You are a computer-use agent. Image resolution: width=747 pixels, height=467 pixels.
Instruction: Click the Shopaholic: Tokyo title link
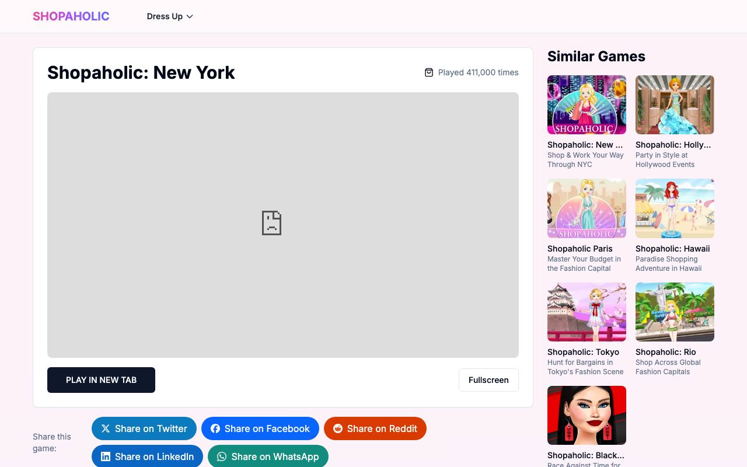(583, 352)
